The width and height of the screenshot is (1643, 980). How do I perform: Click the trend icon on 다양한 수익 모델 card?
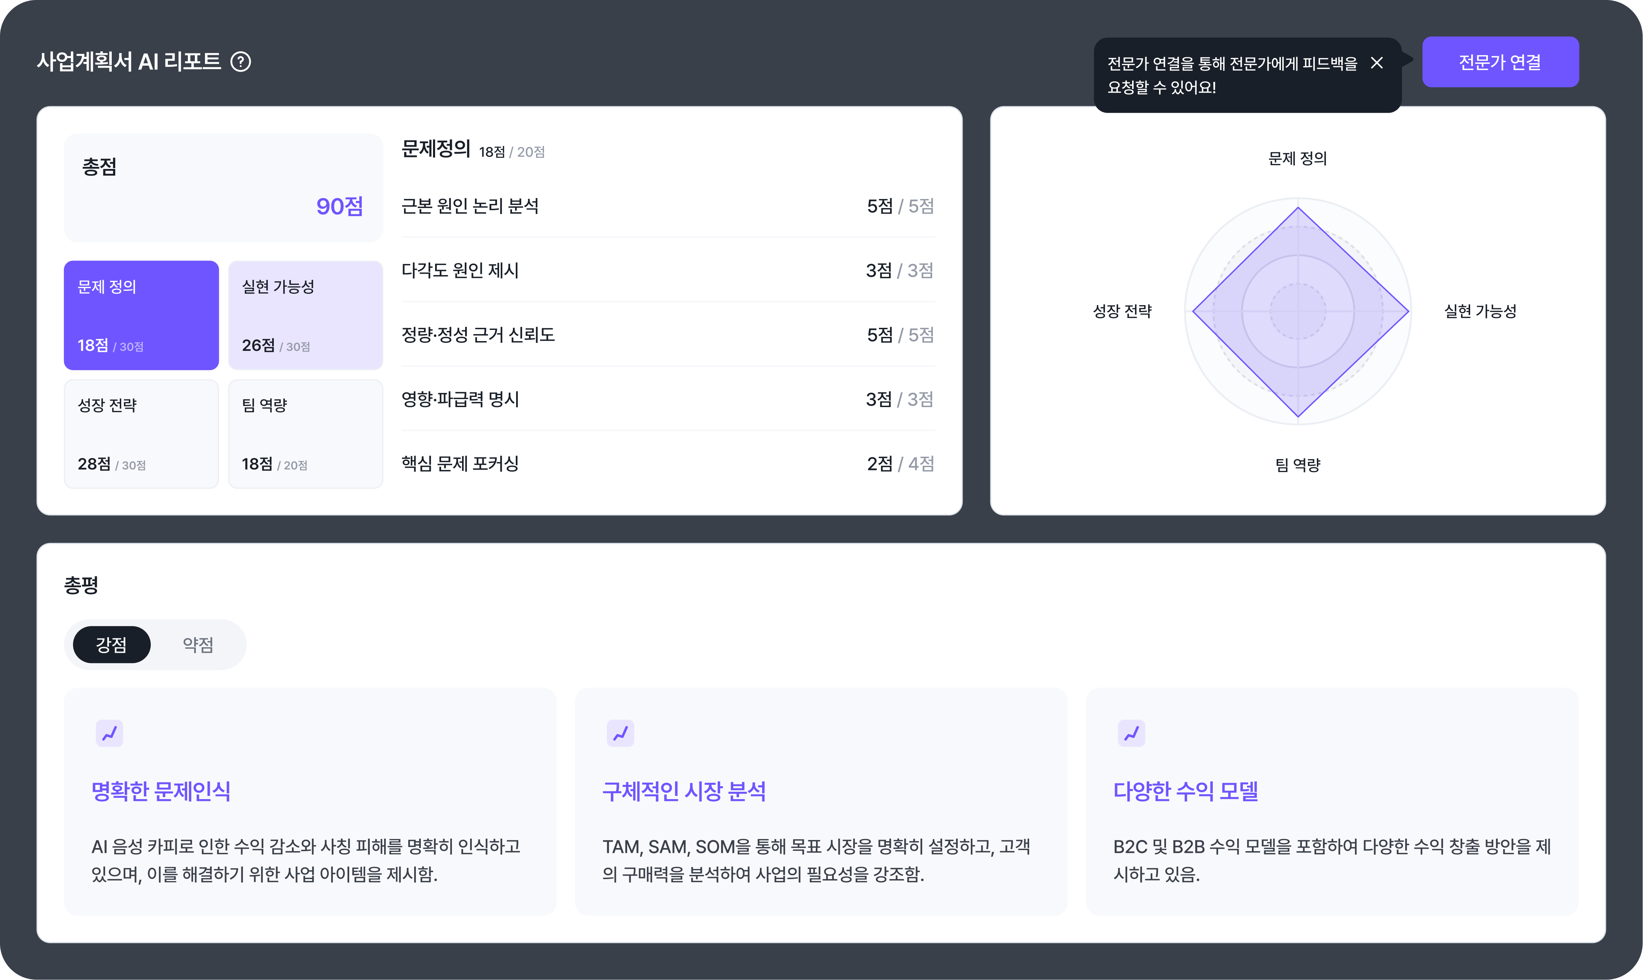(1132, 733)
